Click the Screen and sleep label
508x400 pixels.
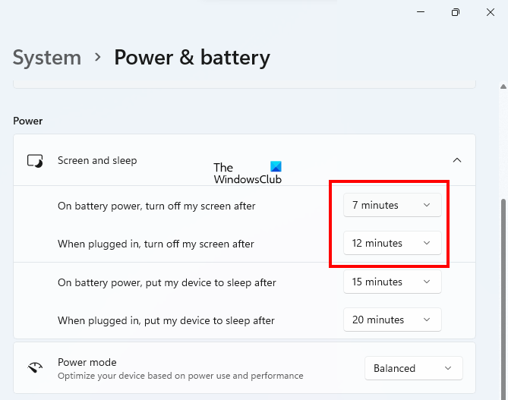(97, 161)
